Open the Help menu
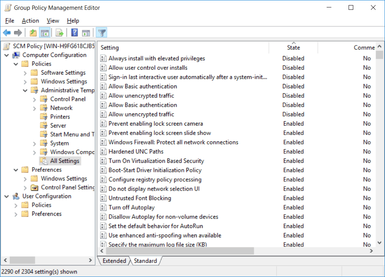The width and height of the screenshot is (385, 277). (73, 21)
